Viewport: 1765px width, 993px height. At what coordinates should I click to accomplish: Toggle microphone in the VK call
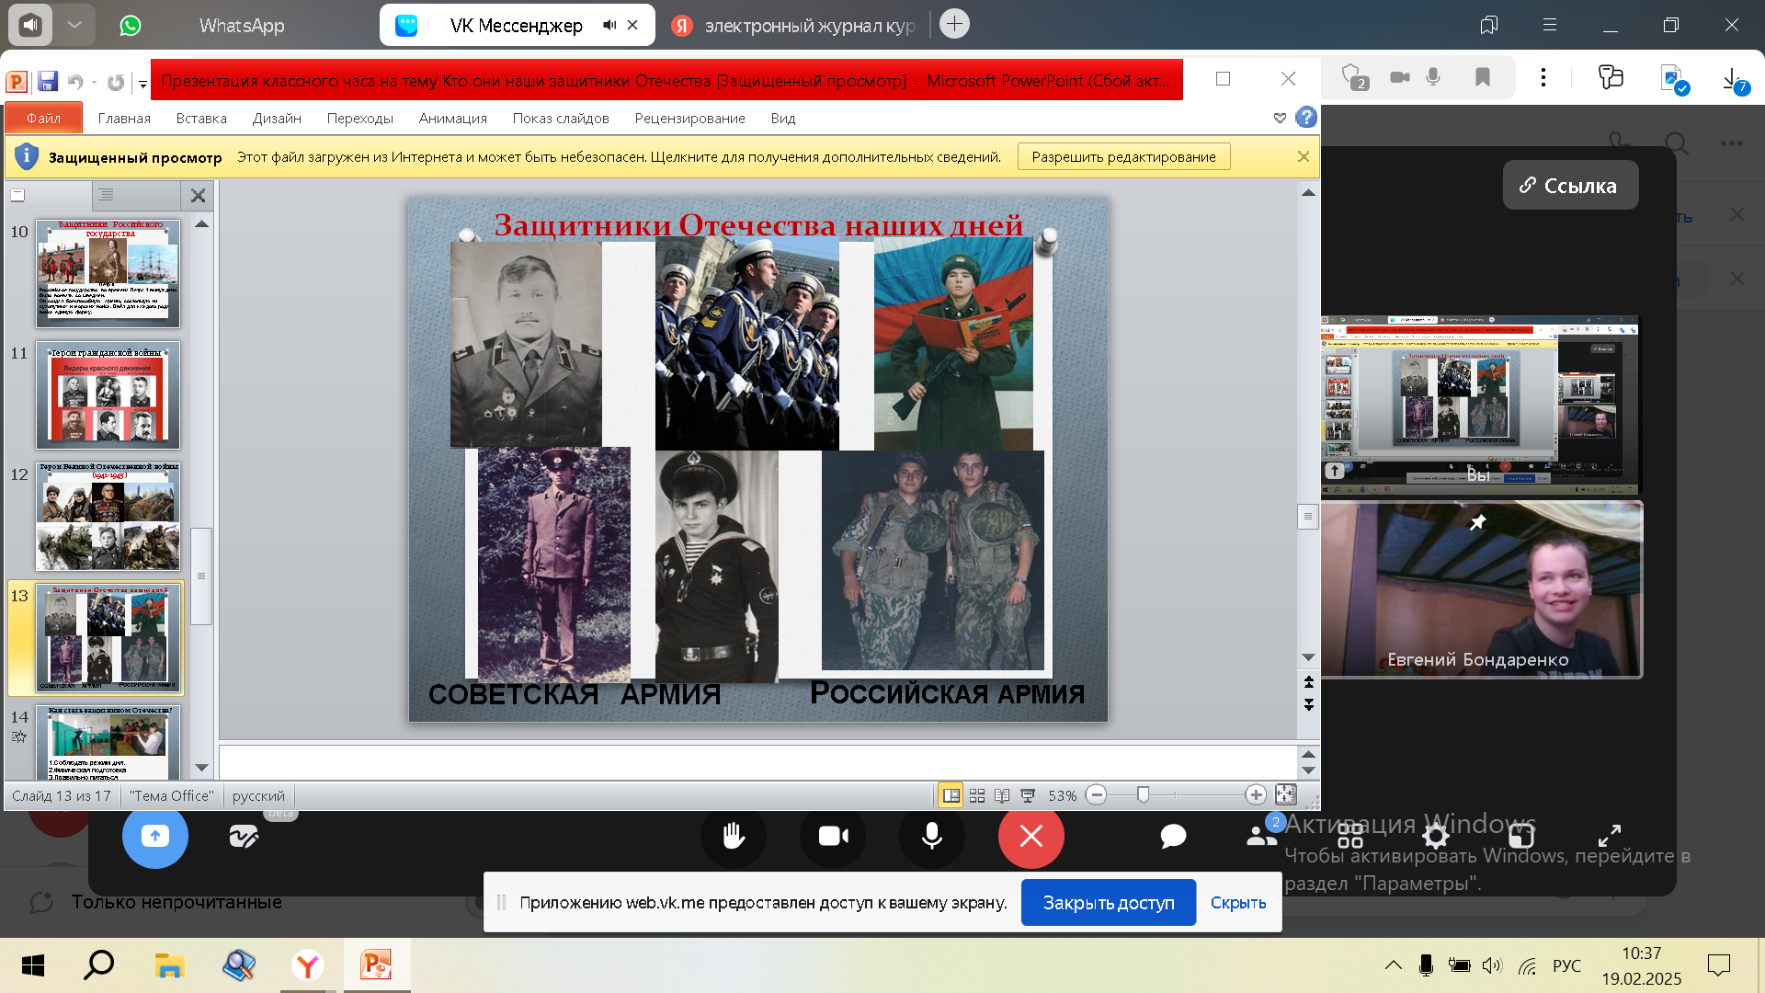932,836
